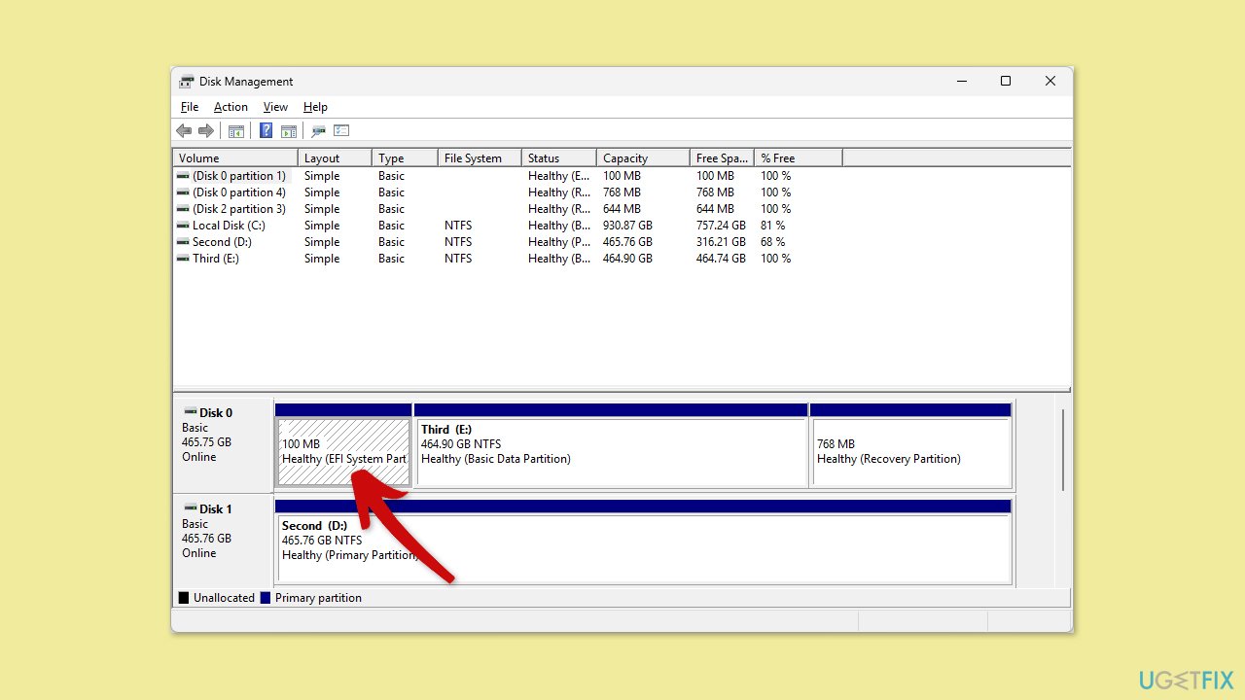This screenshot has width=1245, height=700.
Task: Click the Refresh disk toolbar icon
Action: point(318,131)
